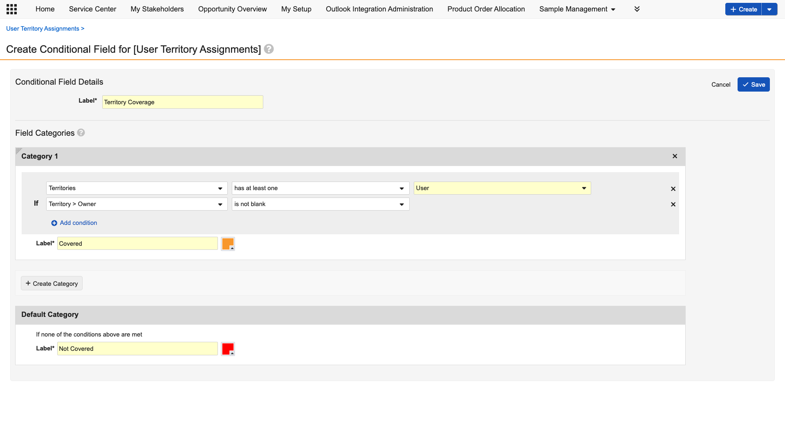785x433 pixels.
Task: Open the User value dropdown
Action: click(x=583, y=188)
